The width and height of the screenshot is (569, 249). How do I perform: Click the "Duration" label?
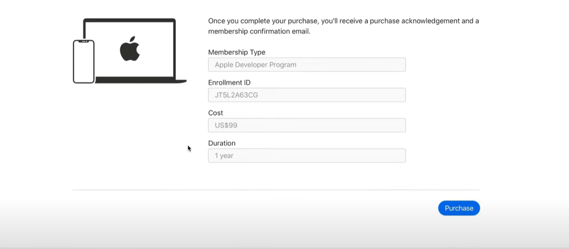click(x=222, y=144)
